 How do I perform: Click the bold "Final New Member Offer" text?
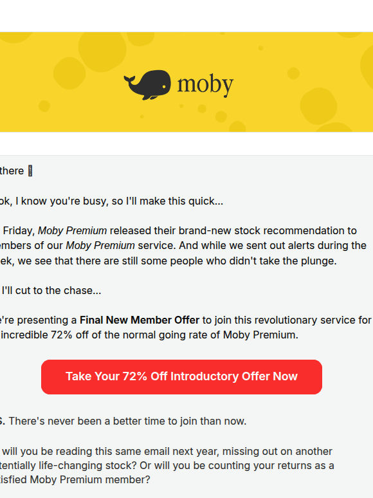coord(140,320)
